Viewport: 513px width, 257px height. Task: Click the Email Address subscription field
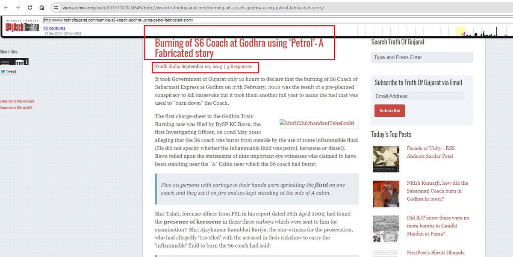click(x=420, y=96)
